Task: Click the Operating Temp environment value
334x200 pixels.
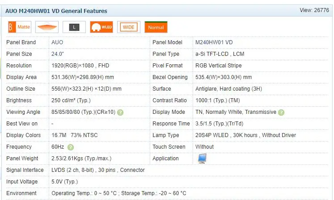Action: pyautogui.click(x=118, y=193)
